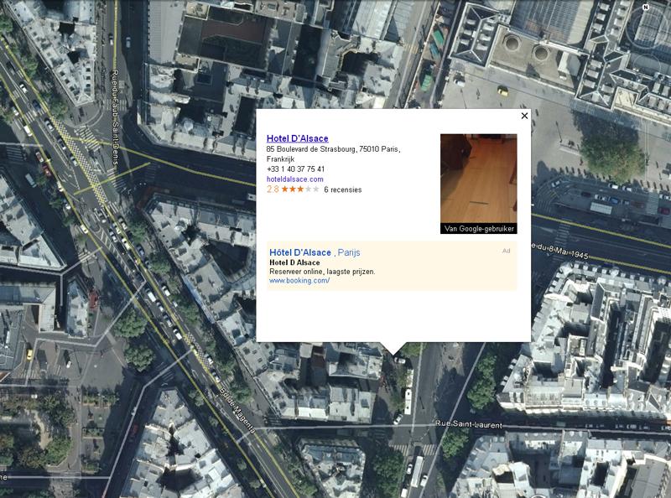This screenshot has height=498, width=671.
Task: Click the Bd de Magenta street label
Action: coord(237,410)
